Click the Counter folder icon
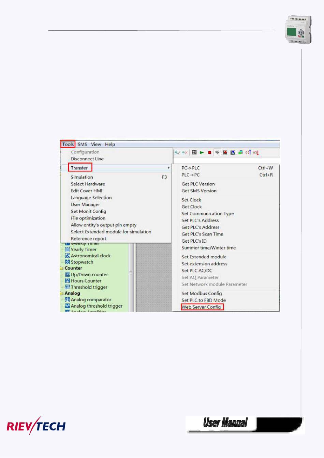Image resolution: width=324 pixels, height=458 pixels. coord(62,268)
